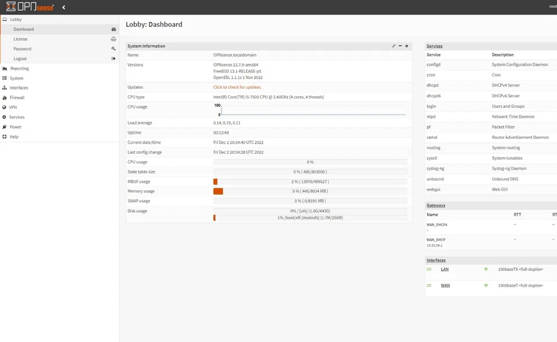
Task: Click the Password key icon
Action: pos(114,49)
